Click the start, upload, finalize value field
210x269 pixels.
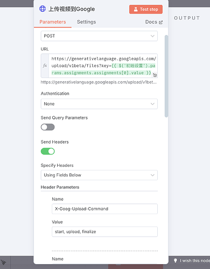[104, 232]
